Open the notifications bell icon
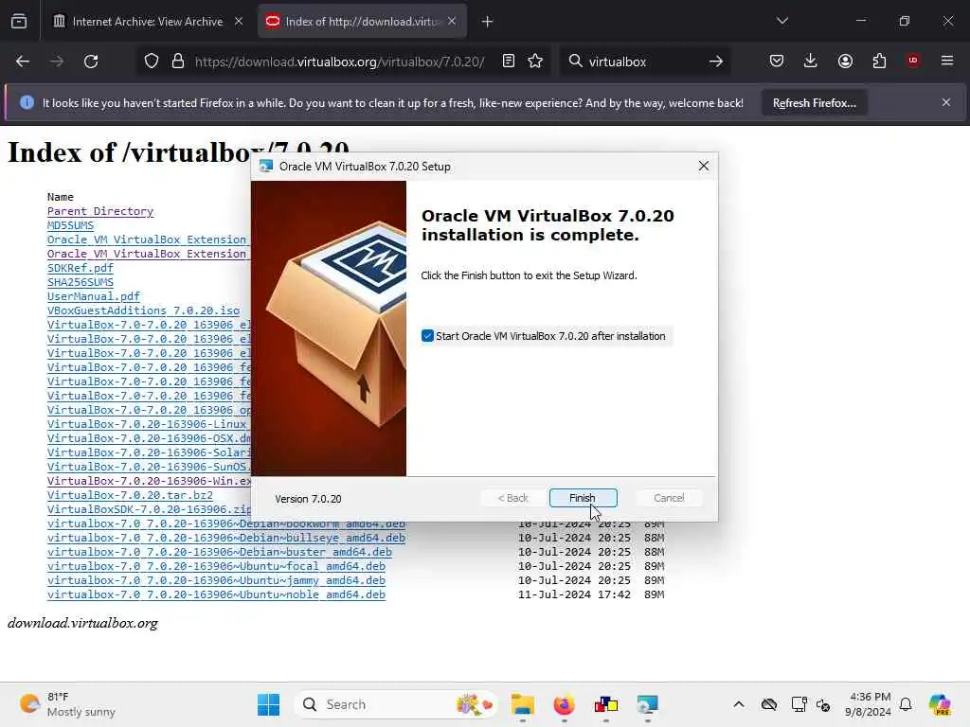The height and width of the screenshot is (727, 970). 906,704
